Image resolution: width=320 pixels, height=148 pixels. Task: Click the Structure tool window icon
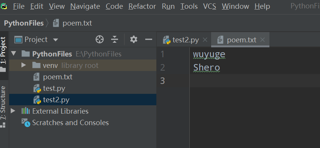3,125
